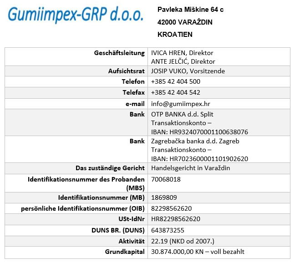Screen dimensions: 295x263
Task: Click the 'USt-IdNr' label
Action: click(x=132, y=219)
